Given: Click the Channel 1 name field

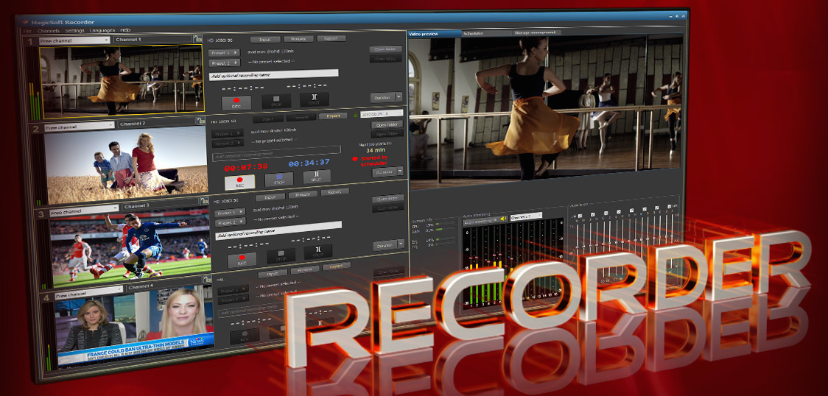Looking at the screenshot, I should [152, 39].
